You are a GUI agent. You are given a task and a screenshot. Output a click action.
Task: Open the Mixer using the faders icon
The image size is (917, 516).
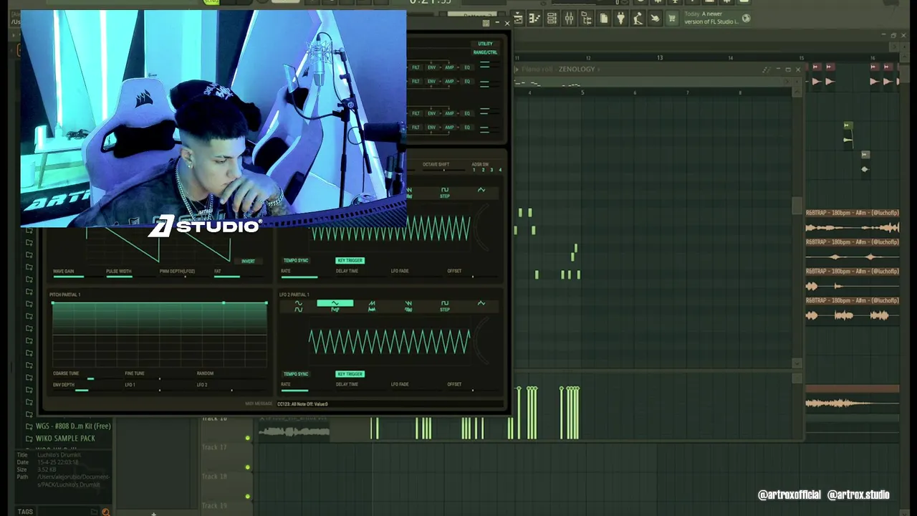[x=569, y=19]
